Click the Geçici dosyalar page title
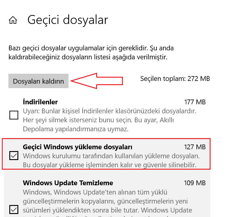The height and width of the screenshot is (217, 228). pos(68,20)
